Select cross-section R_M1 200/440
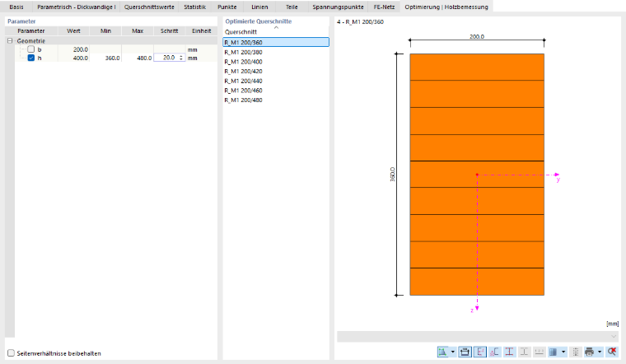The image size is (626, 364). click(x=276, y=81)
